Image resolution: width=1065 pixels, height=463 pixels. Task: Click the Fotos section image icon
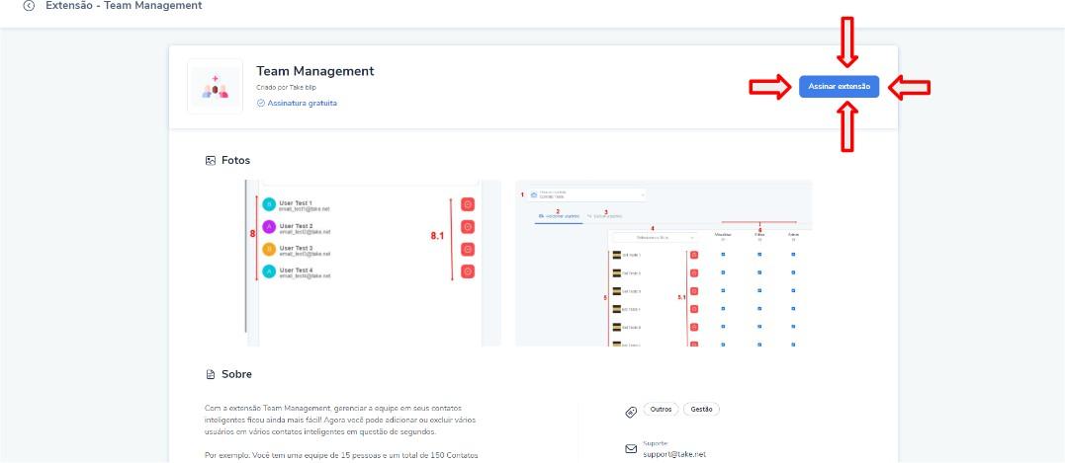pyautogui.click(x=210, y=160)
